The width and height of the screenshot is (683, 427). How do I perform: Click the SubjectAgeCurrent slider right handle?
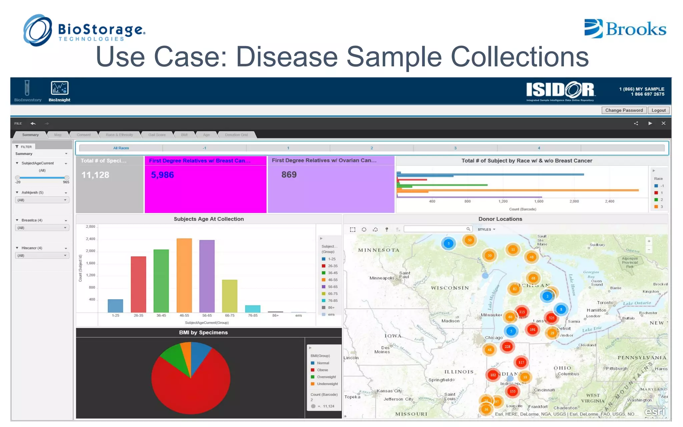tap(67, 177)
